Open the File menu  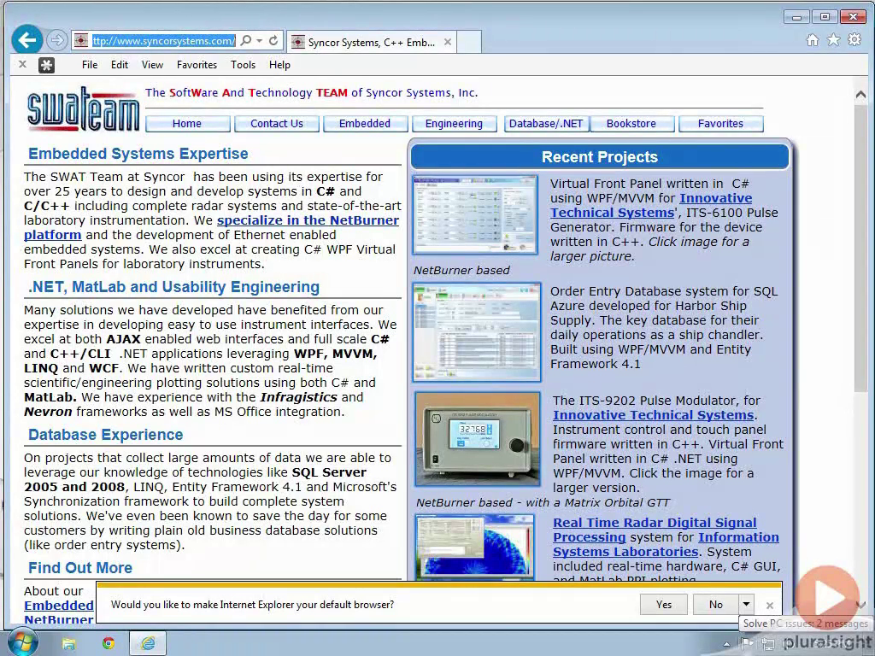tap(89, 65)
